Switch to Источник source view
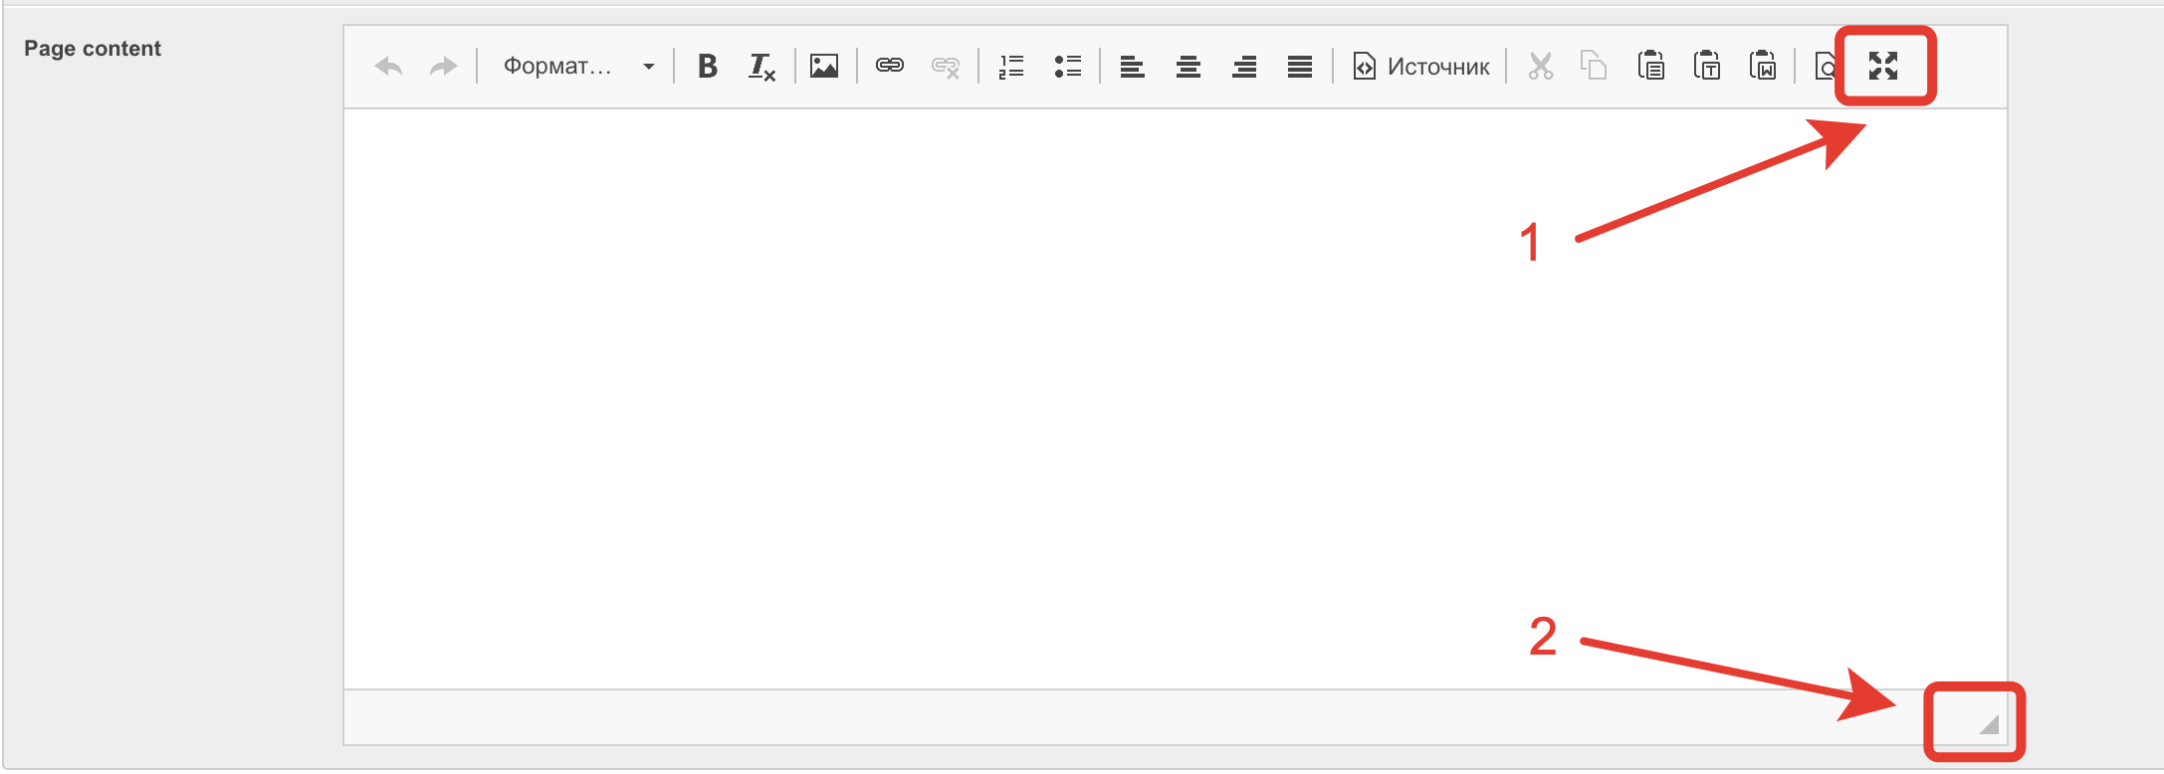This screenshot has width=2164, height=774. 1420,67
